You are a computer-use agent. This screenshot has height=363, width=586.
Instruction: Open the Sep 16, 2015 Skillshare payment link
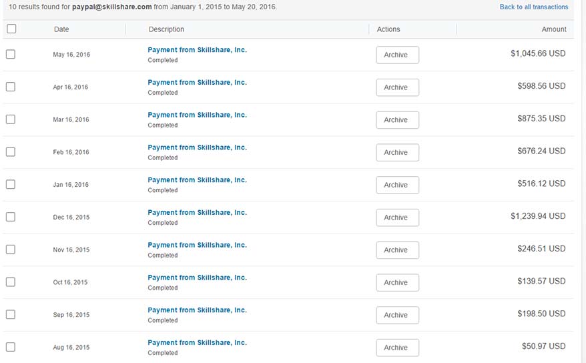pyautogui.click(x=197, y=310)
